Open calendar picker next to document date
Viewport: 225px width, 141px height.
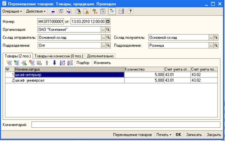(108, 21)
